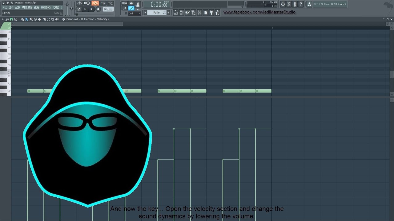Screen dimensions: 394x221
Task: Click the download content library icon
Action: 309,4
